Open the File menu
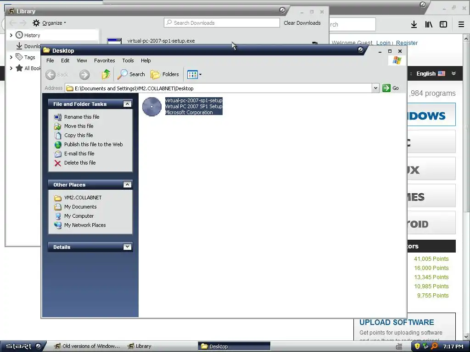 click(50, 60)
